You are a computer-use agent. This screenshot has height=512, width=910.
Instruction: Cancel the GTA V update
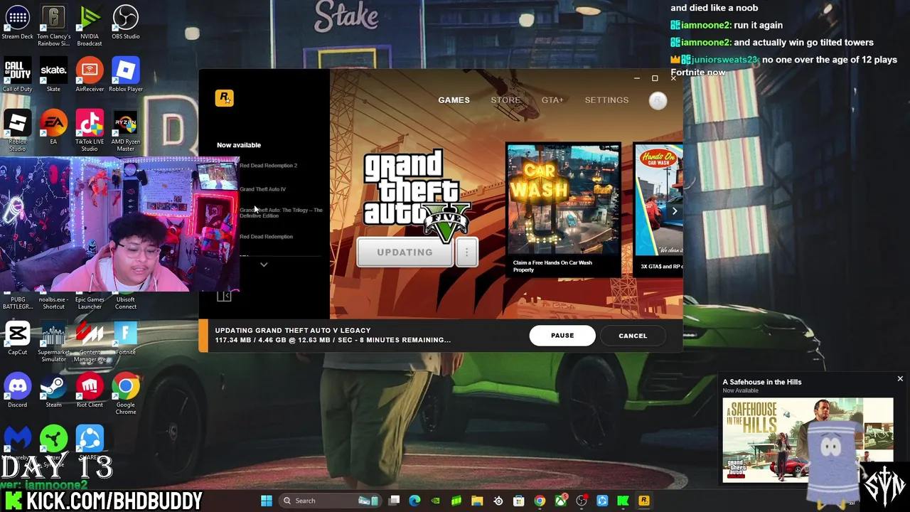coord(633,336)
